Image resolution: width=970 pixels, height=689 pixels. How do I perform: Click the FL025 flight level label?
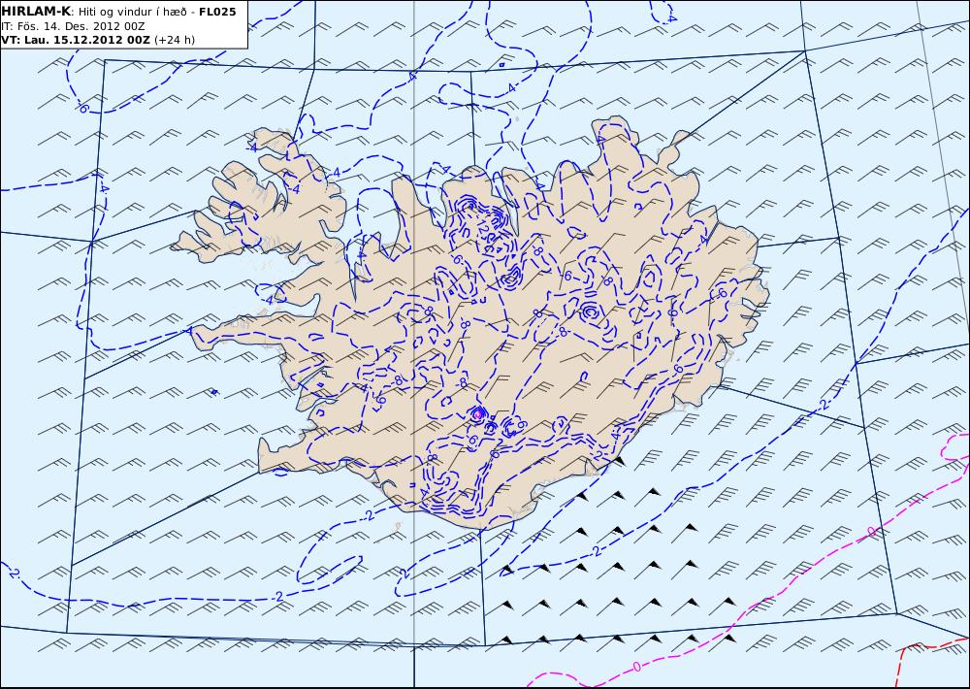click(217, 12)
